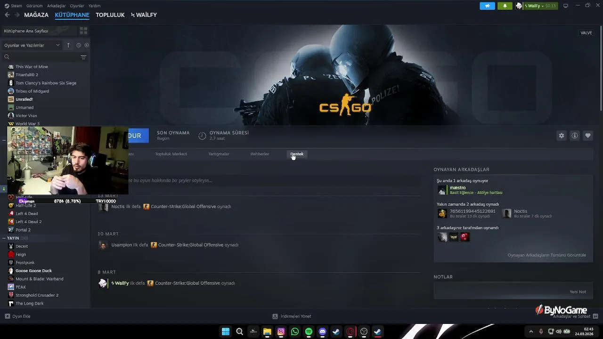Image resolution: width=603 pixels, height=339 pixels.
Task: Open Noctis activity entry link
Action: [118, 207]
